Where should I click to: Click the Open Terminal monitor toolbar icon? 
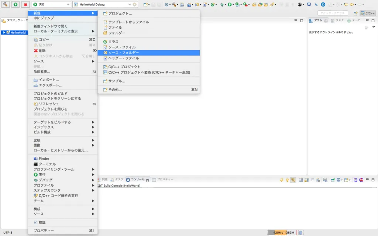(309, 4)
